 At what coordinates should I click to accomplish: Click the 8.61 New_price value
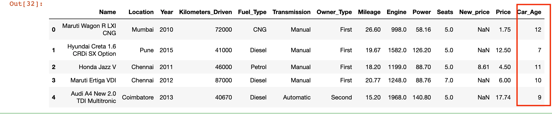tap(483, 67)
